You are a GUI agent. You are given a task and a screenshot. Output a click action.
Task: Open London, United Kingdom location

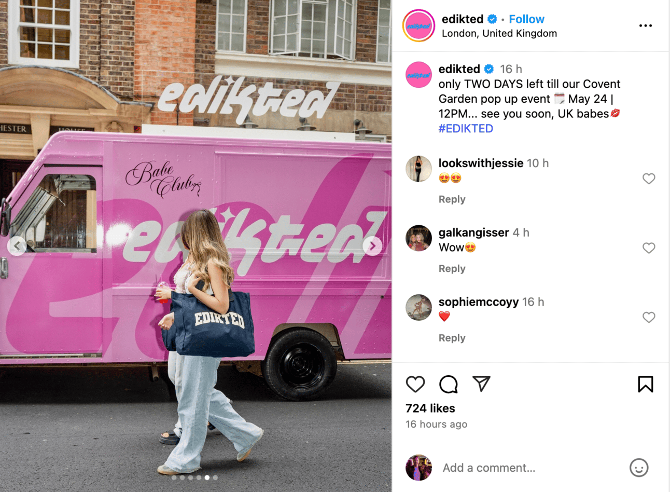pos(499,33)
